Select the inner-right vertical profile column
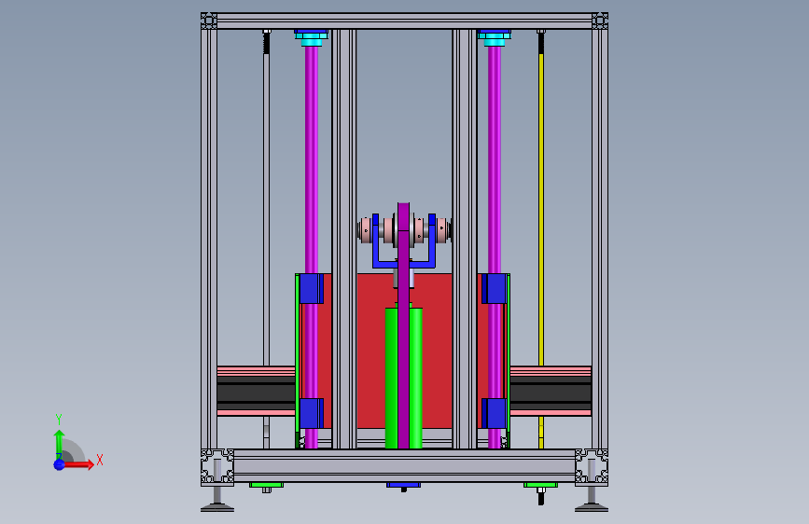Image resolution: width=809 pixels, height=524 pixels. [465, 239]
